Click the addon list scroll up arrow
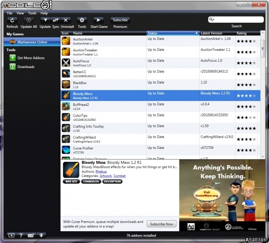 (x=262, y=33)
